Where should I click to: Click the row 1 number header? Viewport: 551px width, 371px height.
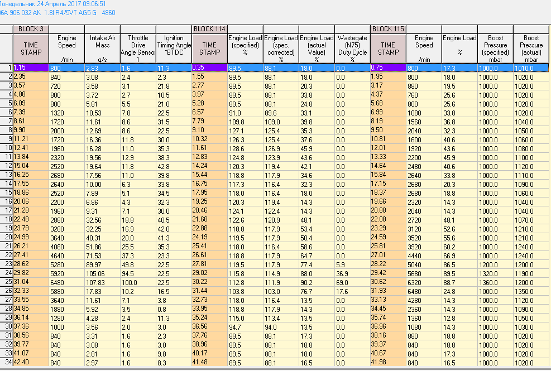[x=7, y=68]
